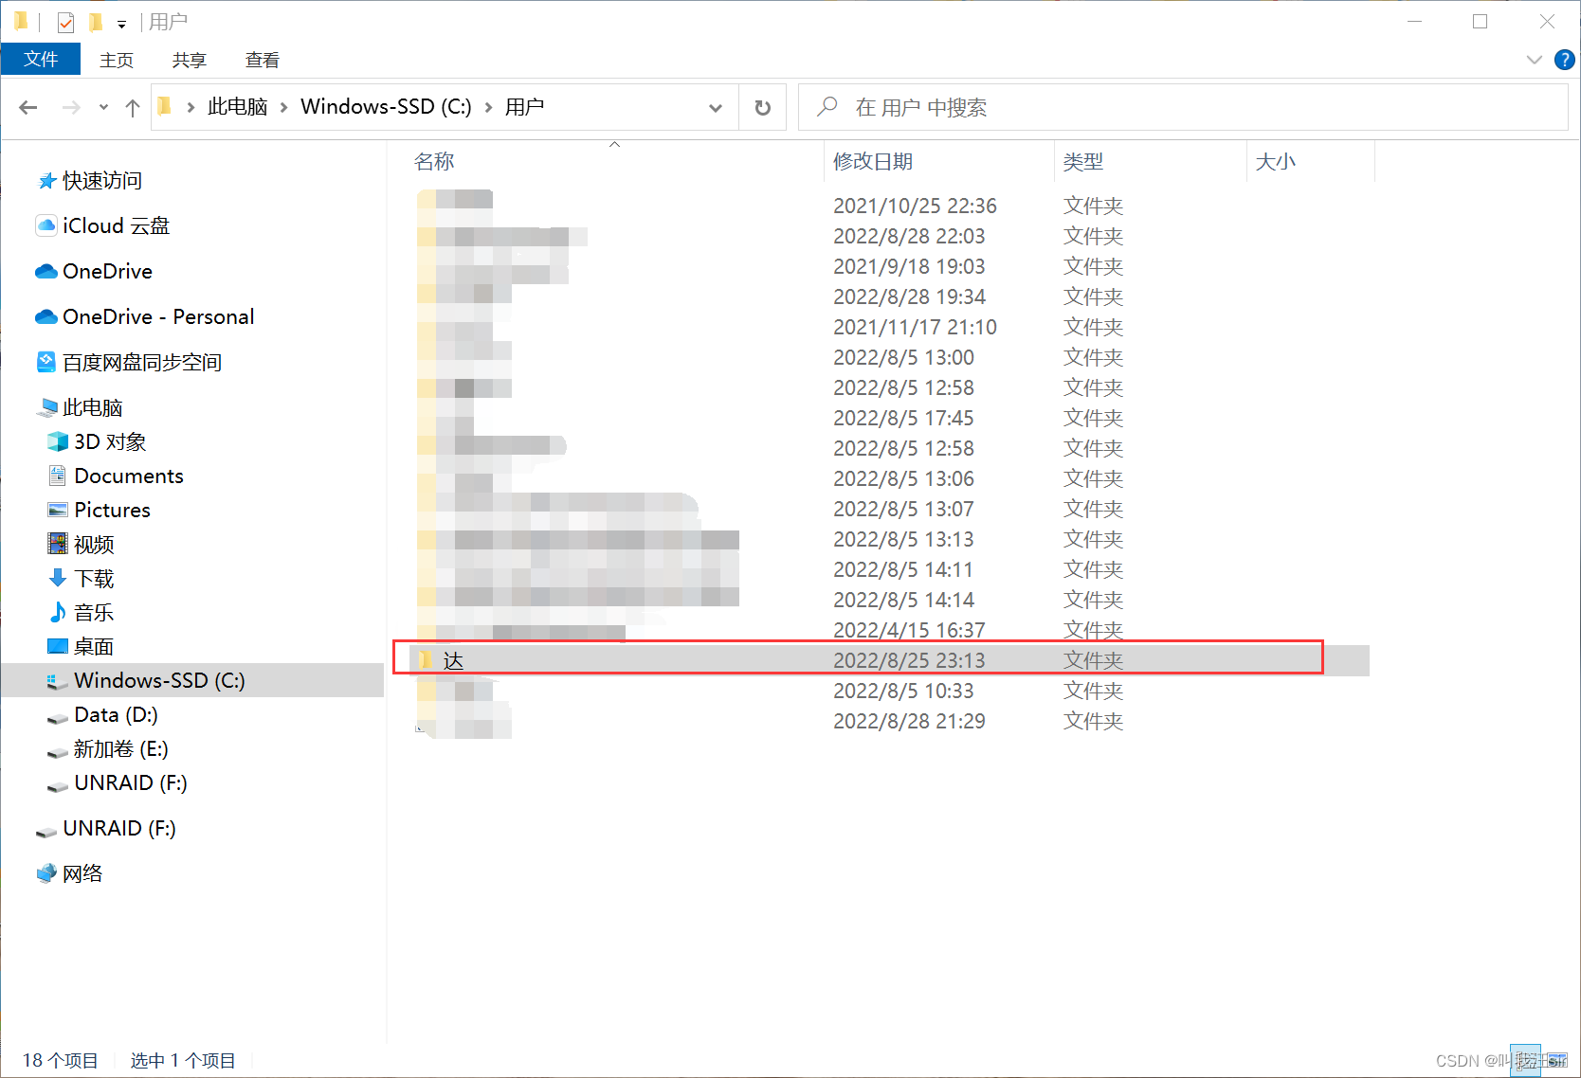This screenshot has height=1078, width=1581.
Task: Click the new folder icon in title bar
Action: tap(95, 22)
